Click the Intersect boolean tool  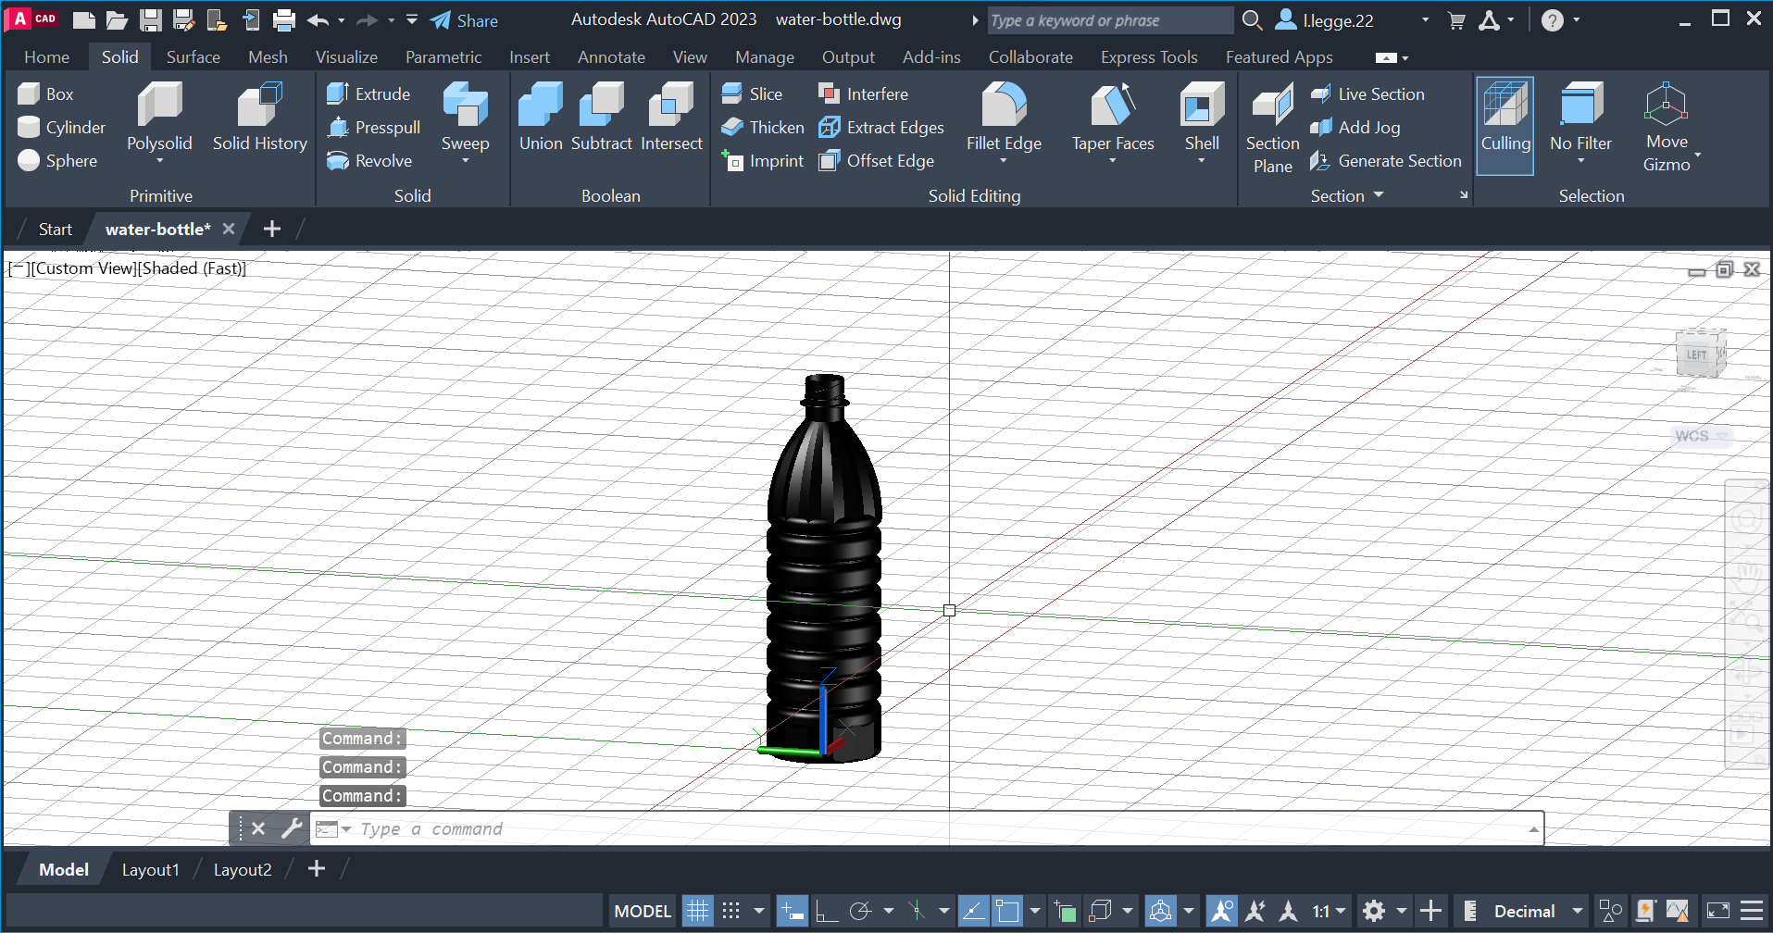point(671,117)
